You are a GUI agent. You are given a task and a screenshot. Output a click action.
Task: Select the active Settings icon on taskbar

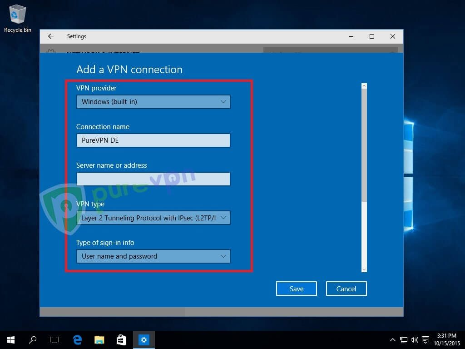[x=143, y=339]
